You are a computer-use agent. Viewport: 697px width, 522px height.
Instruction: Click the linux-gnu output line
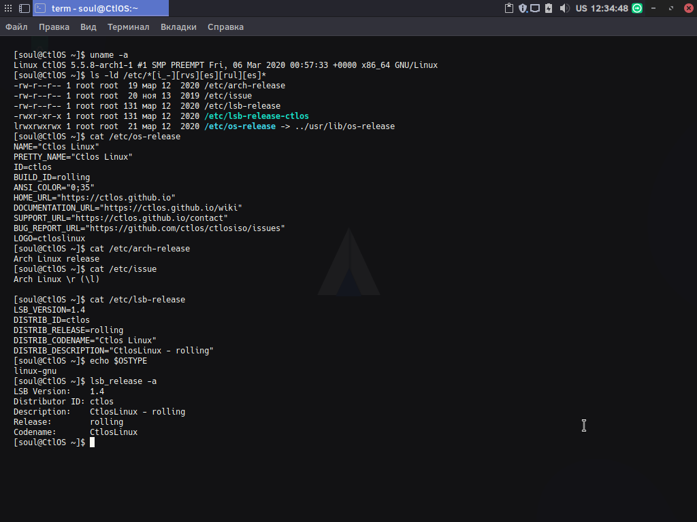click(35, 372)
